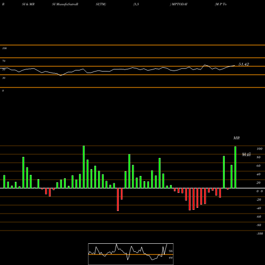The width and height of the screenshot is (265, 265).
Task: Click the RSI axis label 30
Action: coord(4,78)
